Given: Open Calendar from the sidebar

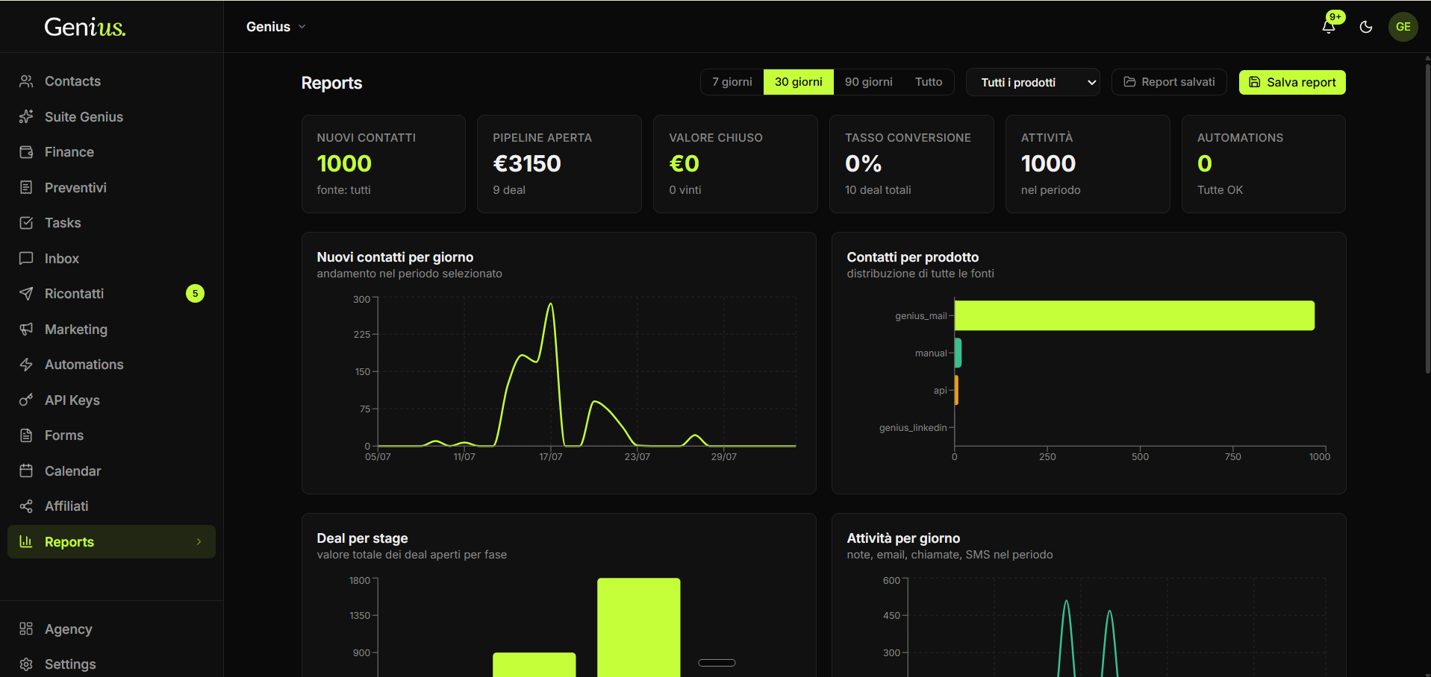Looking at the screenshot, I should pos(111,470).
